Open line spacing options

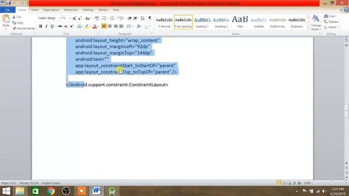pos(130,26)
